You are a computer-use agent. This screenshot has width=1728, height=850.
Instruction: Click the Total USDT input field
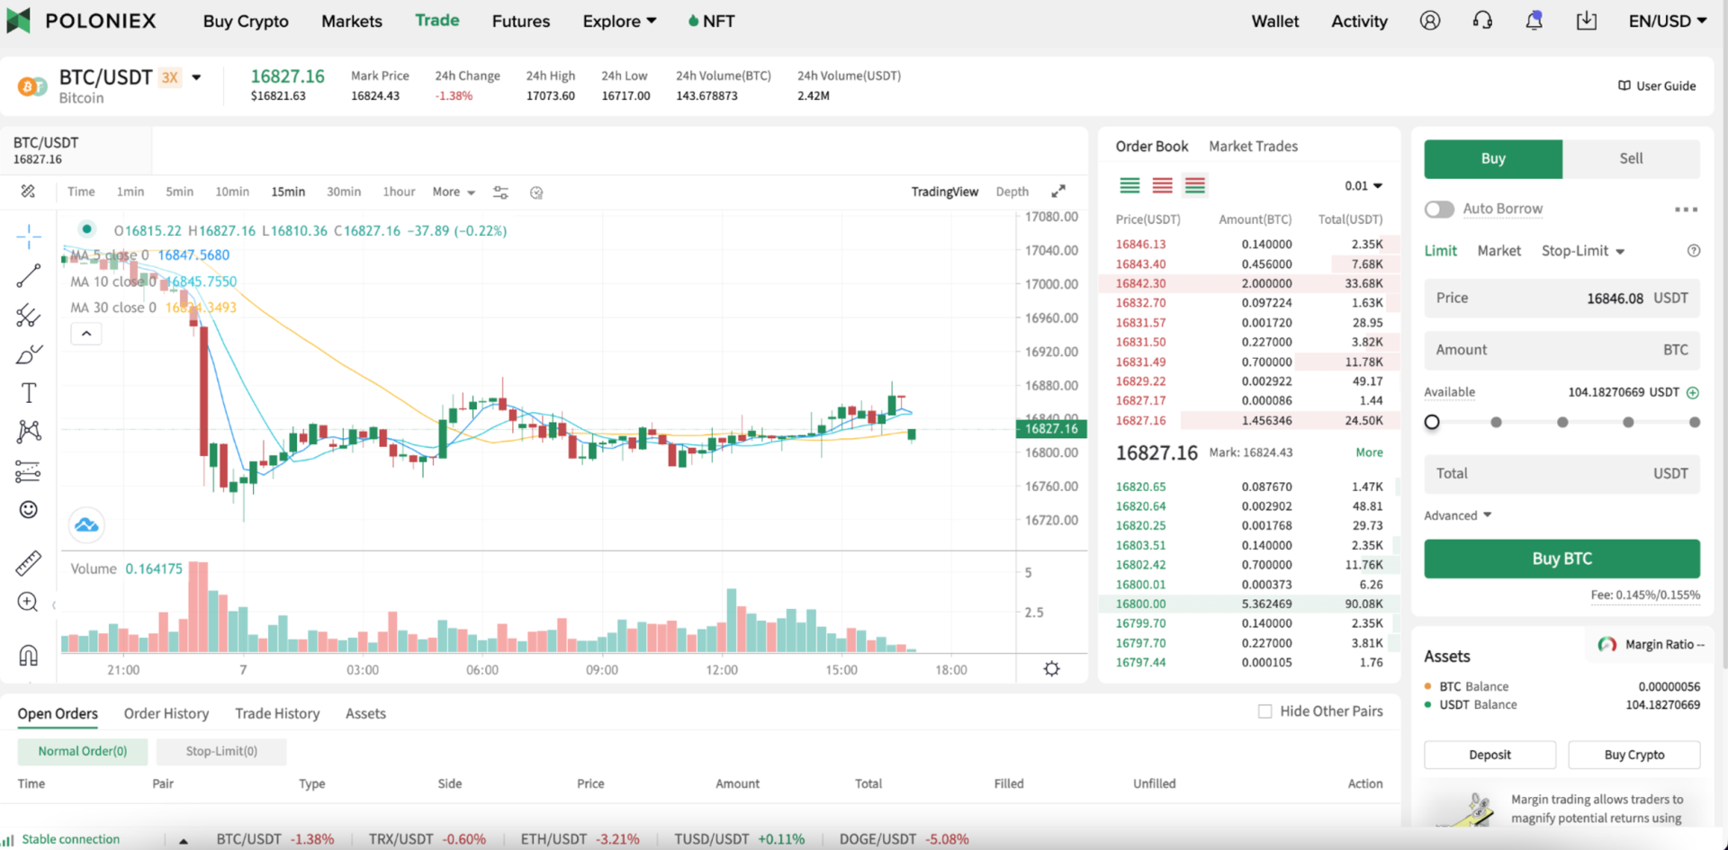pyautogui.click(x=1561, y=473)
